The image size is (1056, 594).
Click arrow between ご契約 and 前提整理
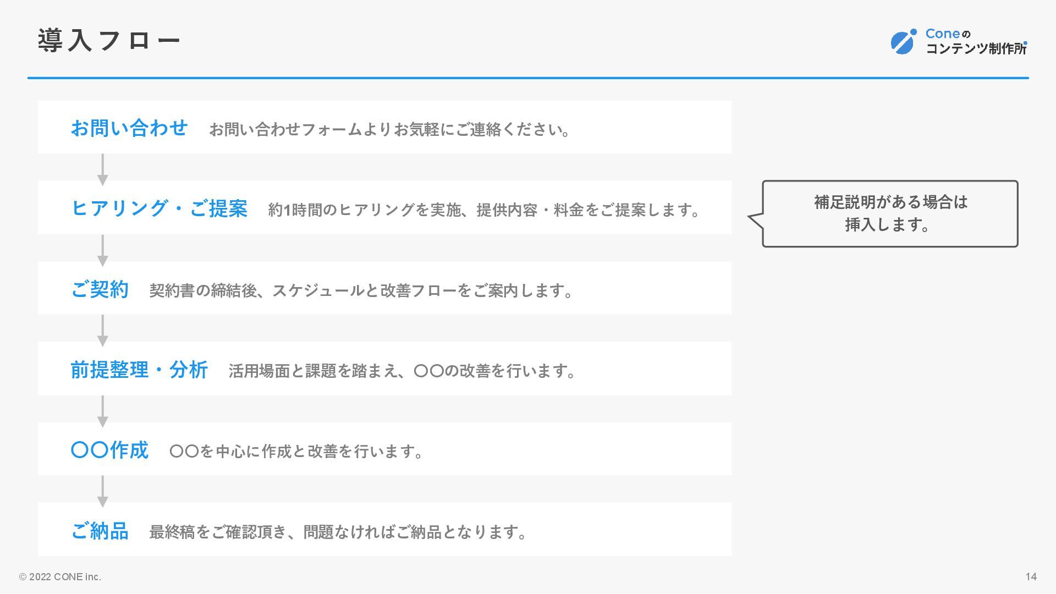point(102,330)
